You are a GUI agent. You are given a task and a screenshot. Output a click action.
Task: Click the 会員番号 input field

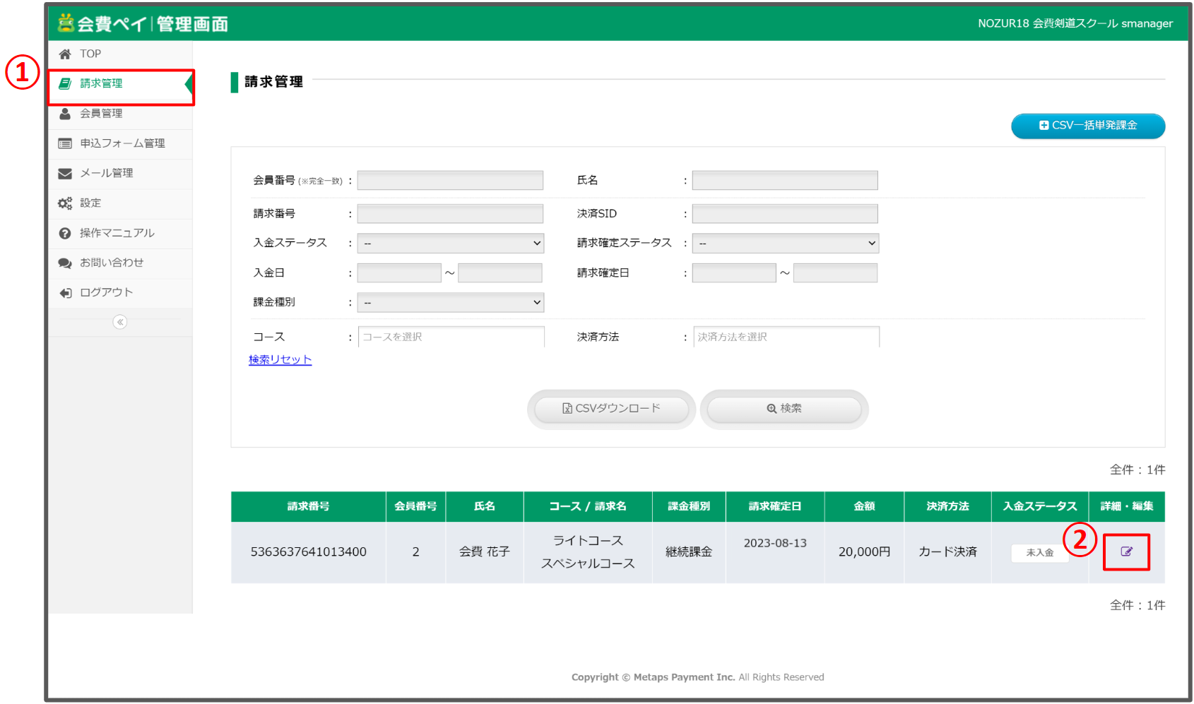pyautogui.click(x=450, y=180)
